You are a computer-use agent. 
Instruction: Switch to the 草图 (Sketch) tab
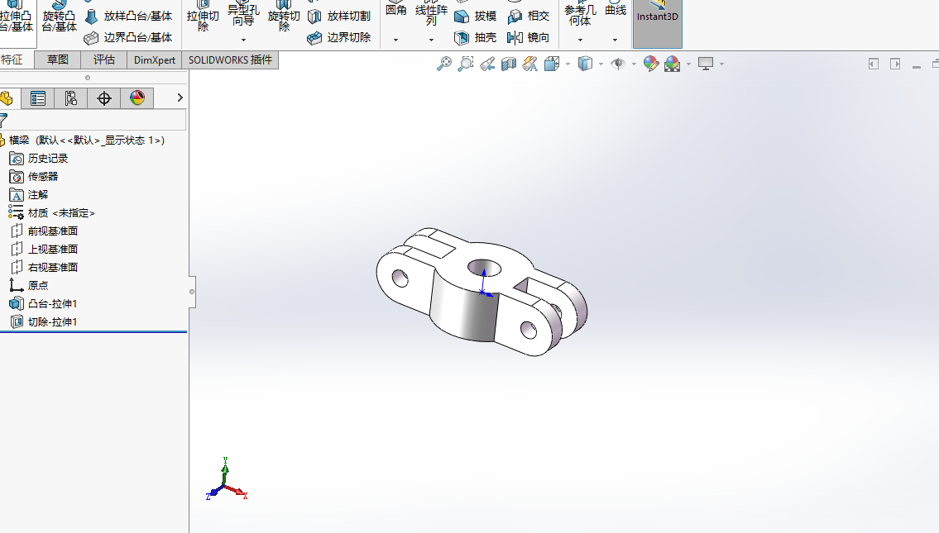click(58, 59)
